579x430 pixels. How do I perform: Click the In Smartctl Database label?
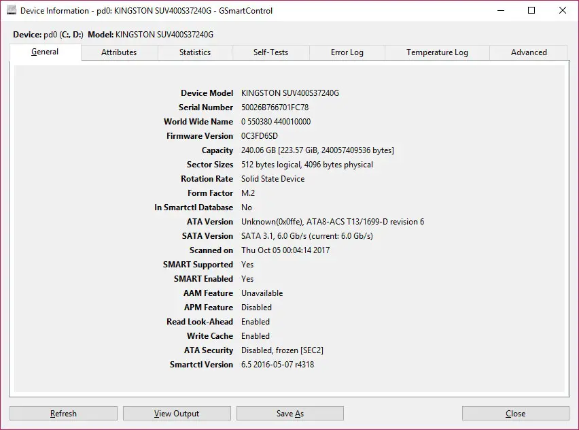click(194, 208)
